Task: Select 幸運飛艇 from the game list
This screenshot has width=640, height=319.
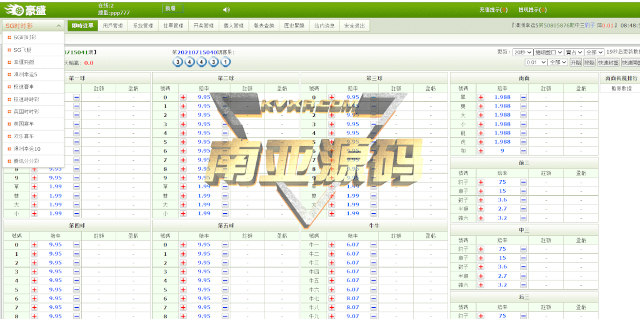Action: click(x=33, y=62)
